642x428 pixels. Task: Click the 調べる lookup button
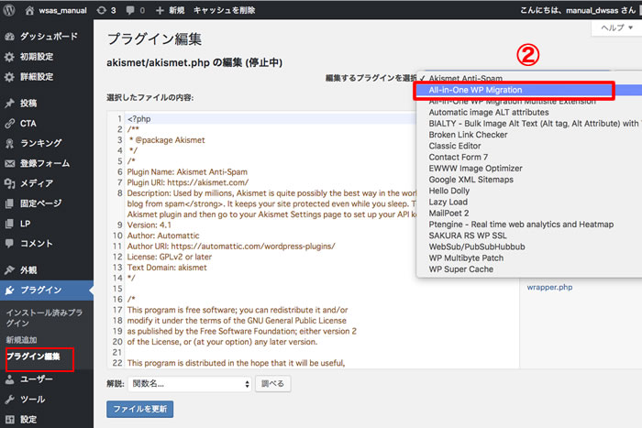(272, 384)
